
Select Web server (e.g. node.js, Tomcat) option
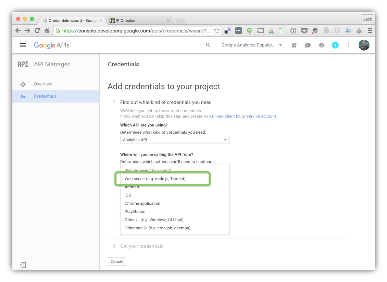[155, 179]
